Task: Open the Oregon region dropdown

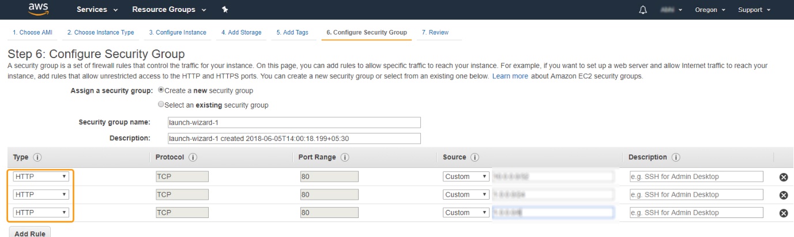Action: [710, 10]
